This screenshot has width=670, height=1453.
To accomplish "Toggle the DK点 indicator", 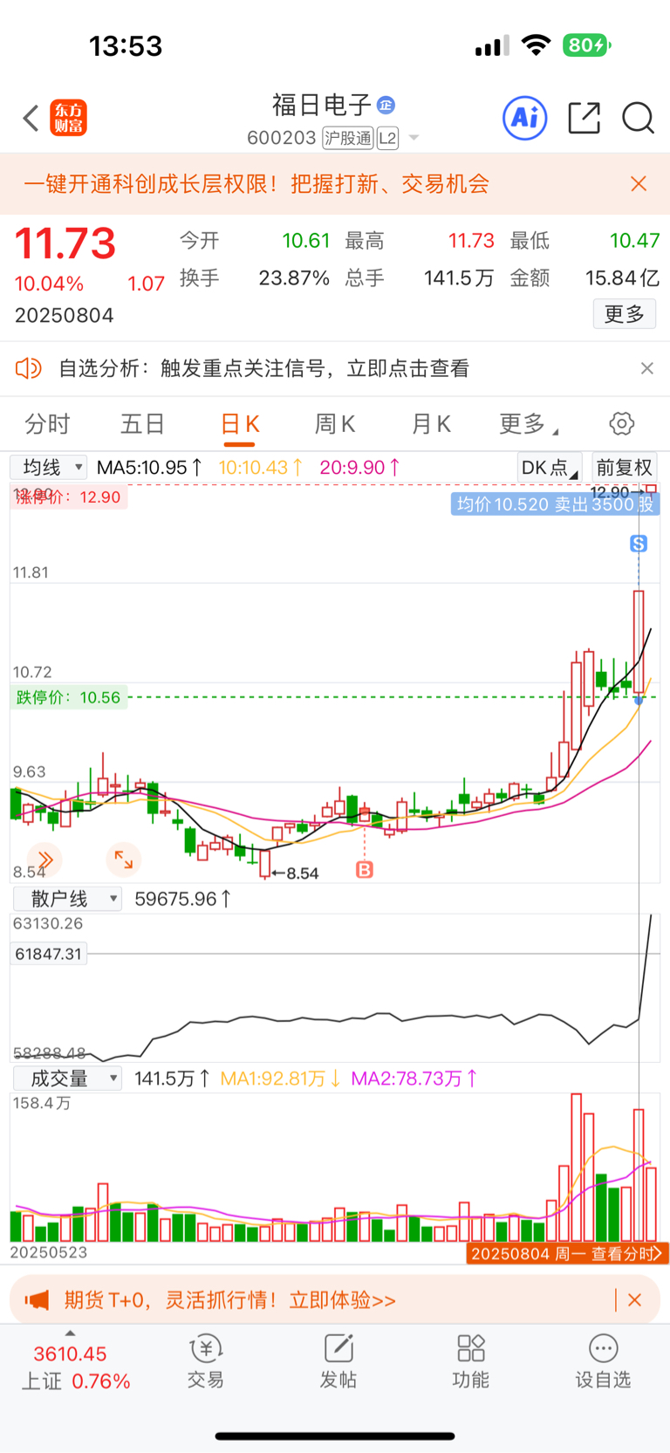I will pos(549,468).
